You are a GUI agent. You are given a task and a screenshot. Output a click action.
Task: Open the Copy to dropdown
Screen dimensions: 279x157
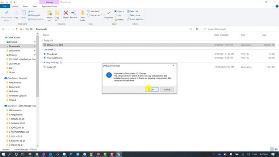pos(57,16)
